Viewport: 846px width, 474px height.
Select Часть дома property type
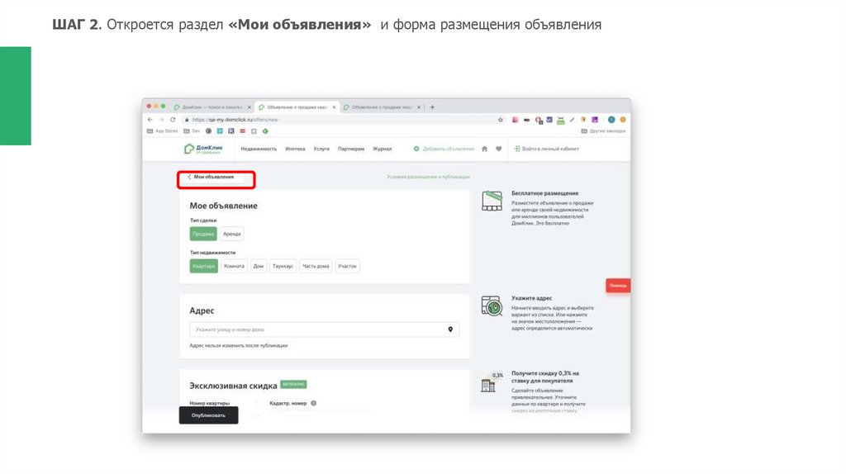click(316, 266)
